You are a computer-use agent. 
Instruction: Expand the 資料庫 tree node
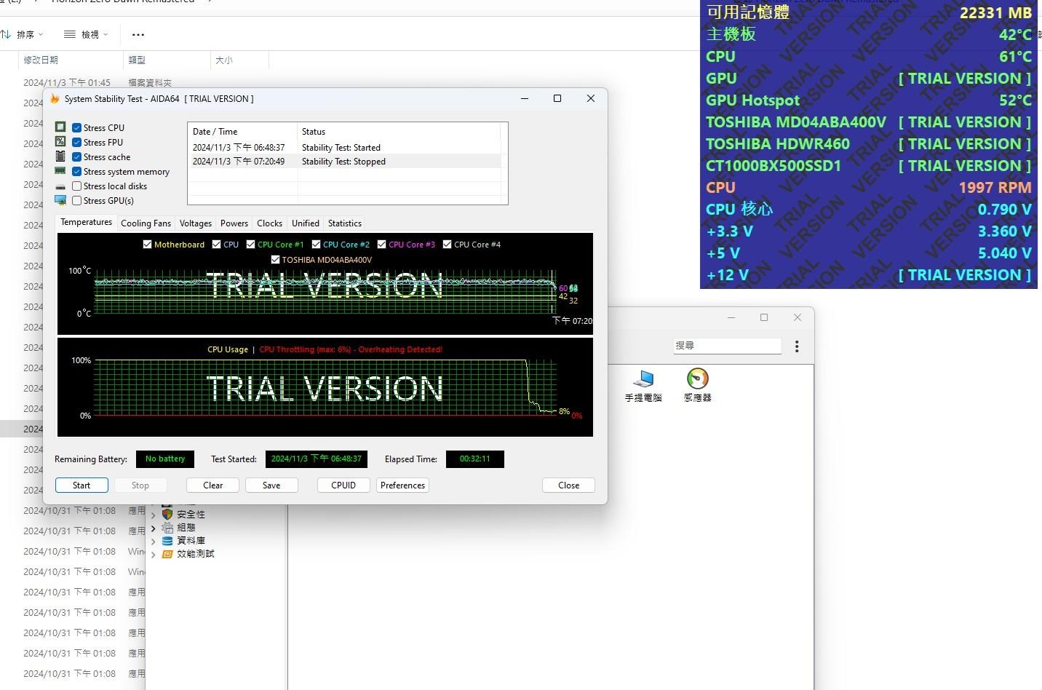tap(153, 541)
